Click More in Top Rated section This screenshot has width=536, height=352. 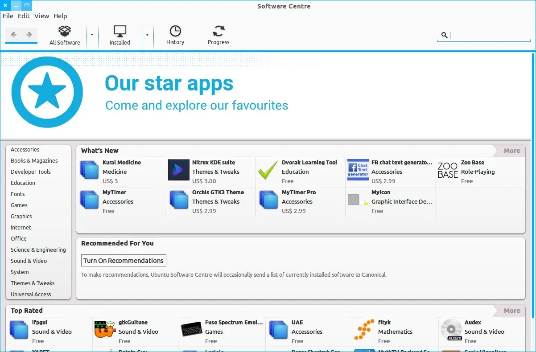click(x=512, y=311)
